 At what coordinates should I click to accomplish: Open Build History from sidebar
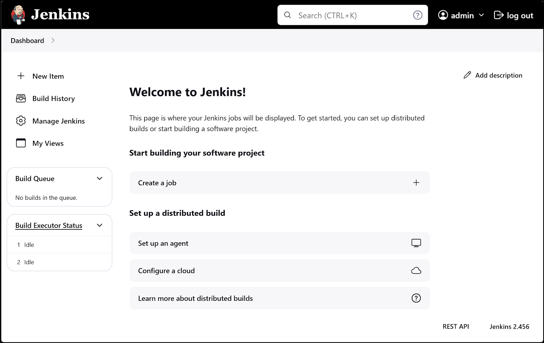point(53,98)
